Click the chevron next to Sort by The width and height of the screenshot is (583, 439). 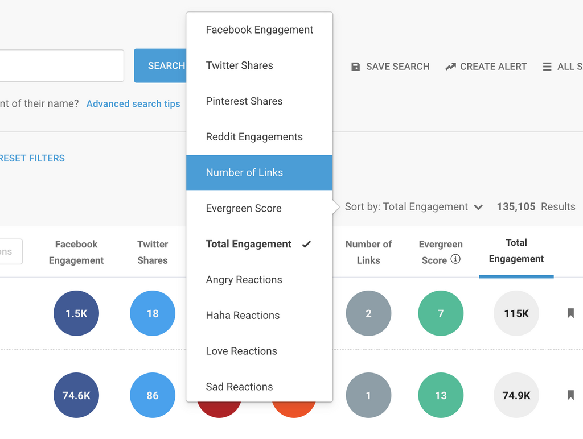[x=478, y=208]
